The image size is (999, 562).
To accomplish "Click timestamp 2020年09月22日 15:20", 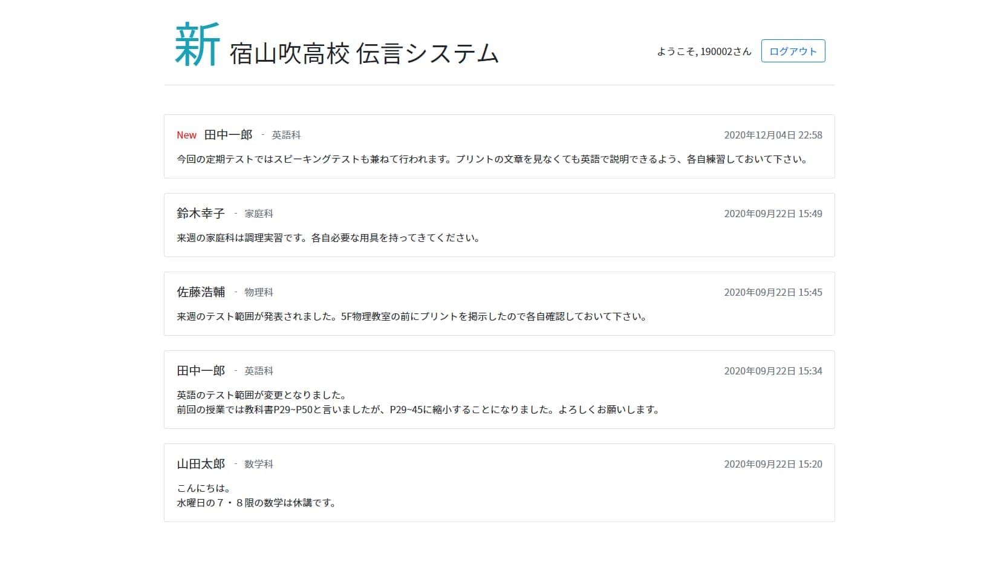I will coord(773,465).
